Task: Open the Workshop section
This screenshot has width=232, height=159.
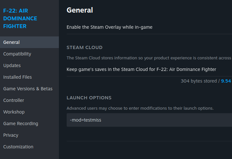Action: (x=29, y=112)
